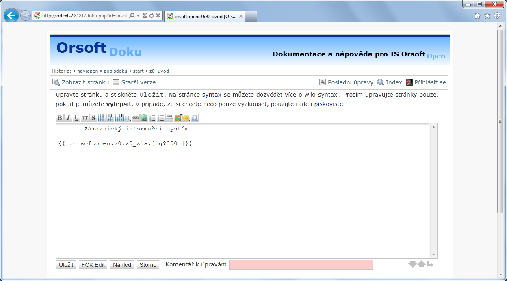Click the Komentář k úpravám input field
This screenshot has width=507, height=281.
(x=301, y=265)
